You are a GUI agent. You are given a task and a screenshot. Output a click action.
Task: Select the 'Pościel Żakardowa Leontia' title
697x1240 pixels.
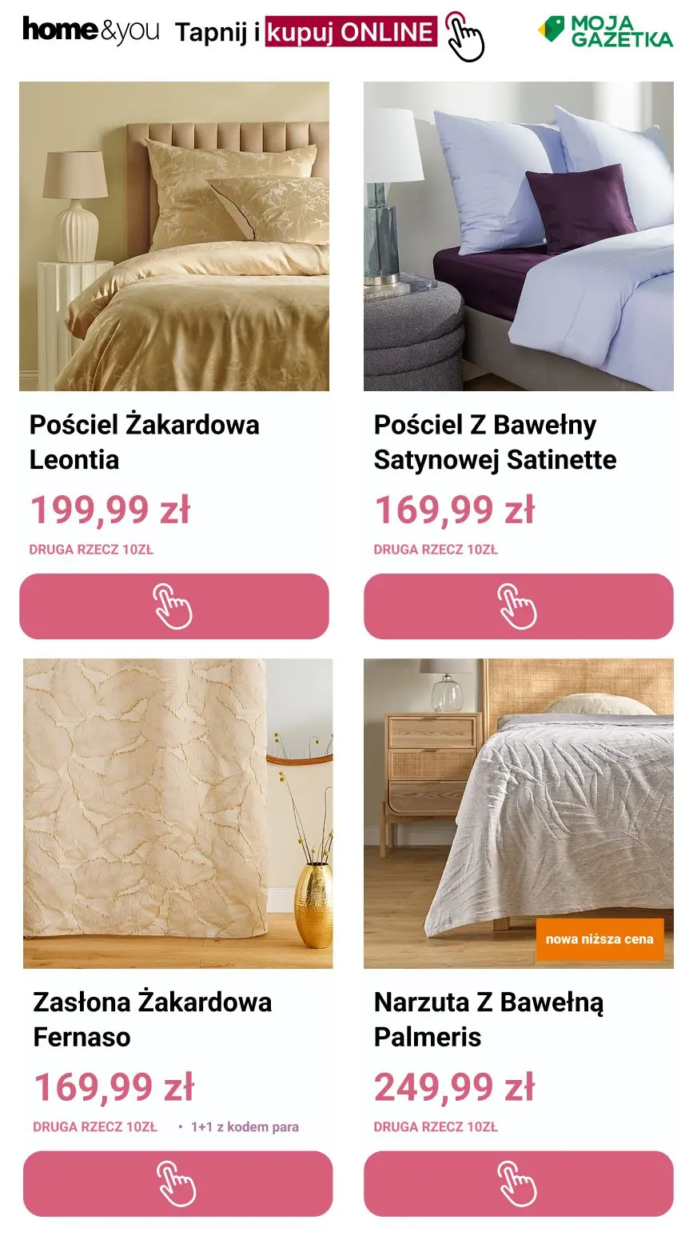pos(145,442)
